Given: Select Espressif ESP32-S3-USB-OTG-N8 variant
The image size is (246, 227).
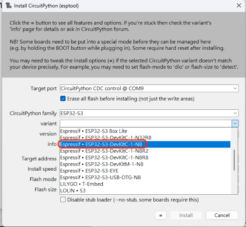Looking at the screenshot, I should (x=145, y=177).
